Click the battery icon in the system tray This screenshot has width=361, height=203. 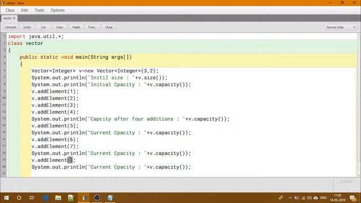click(297, 198)
